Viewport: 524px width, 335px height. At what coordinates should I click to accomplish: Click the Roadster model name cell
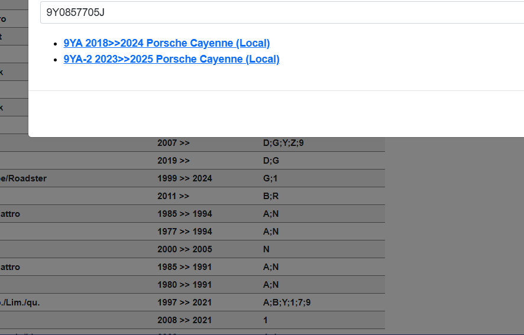[24, 178]
